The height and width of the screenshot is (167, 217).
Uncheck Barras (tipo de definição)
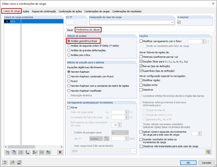coord(141,66)
